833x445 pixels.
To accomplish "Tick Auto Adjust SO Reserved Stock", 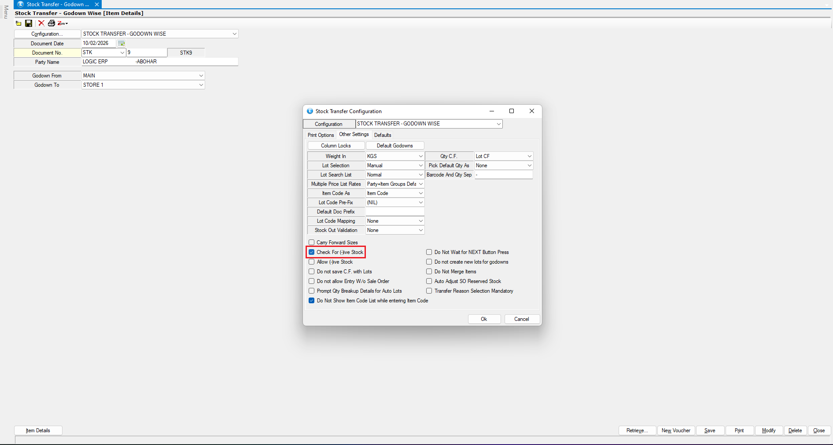I will coord(429,281).
